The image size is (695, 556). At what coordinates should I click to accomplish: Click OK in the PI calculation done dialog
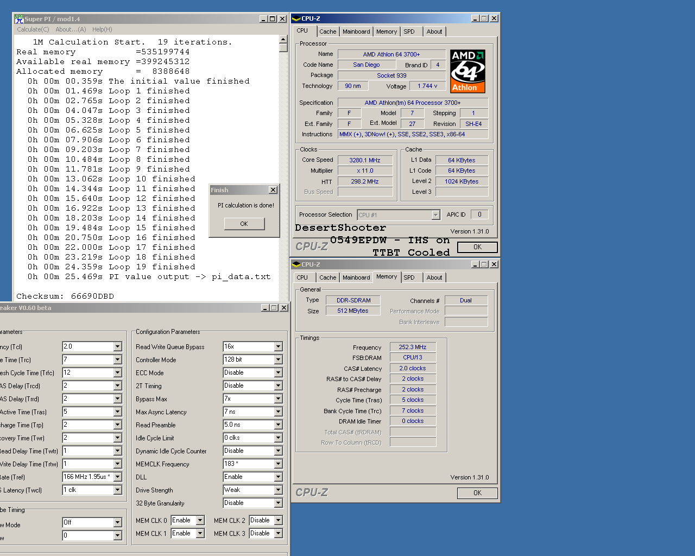244,224
